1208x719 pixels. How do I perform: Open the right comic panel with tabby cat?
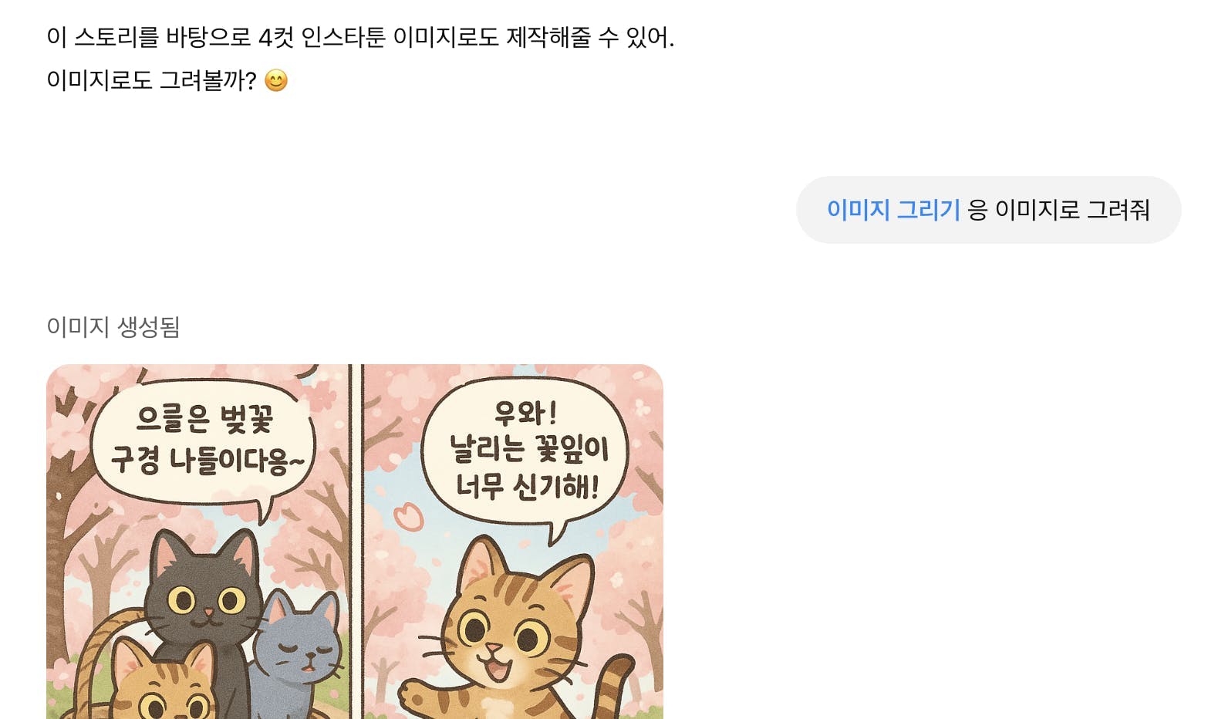[x=513, y=542]
